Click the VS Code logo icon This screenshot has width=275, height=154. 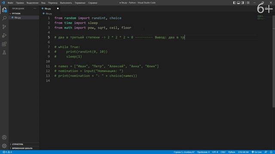(3, 3)
